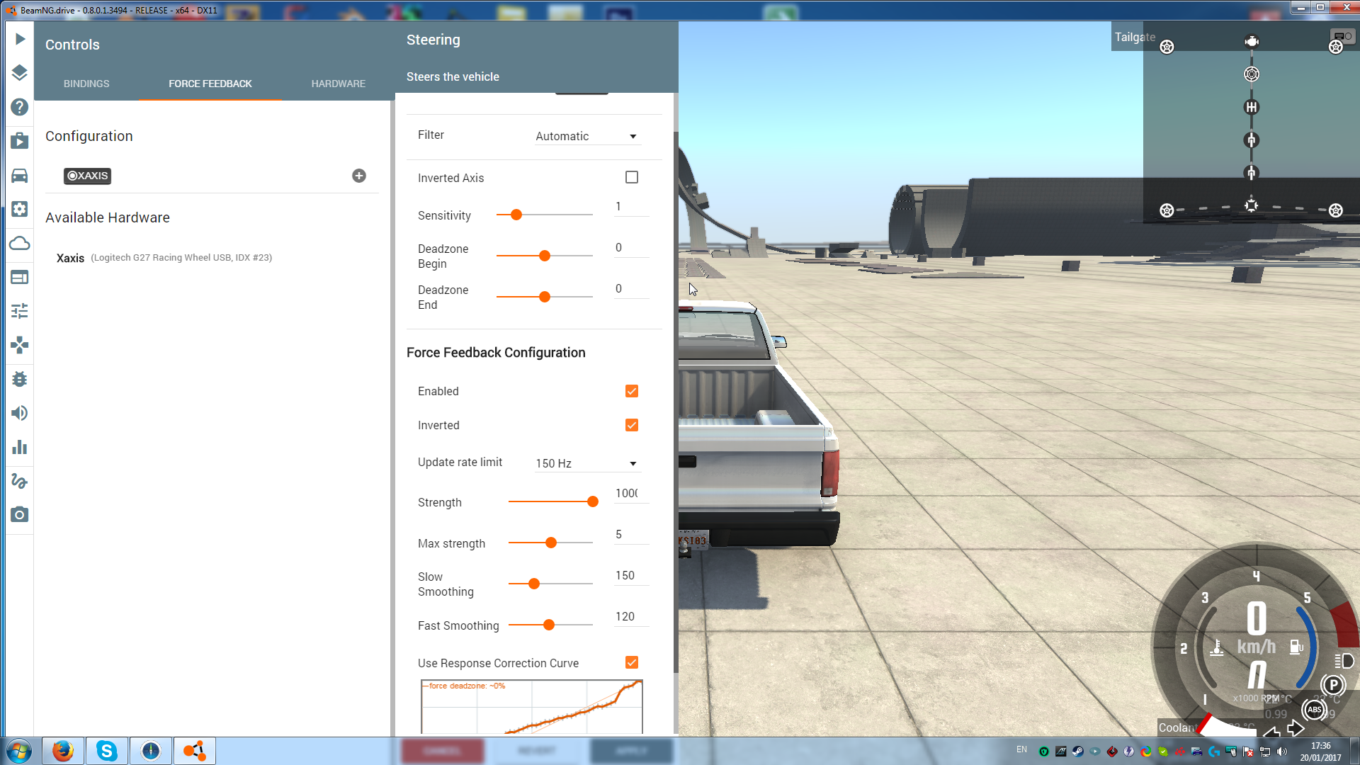The image size is (1360, 765).
Task: Open the UI apps window icon
Action: point(20,277)
